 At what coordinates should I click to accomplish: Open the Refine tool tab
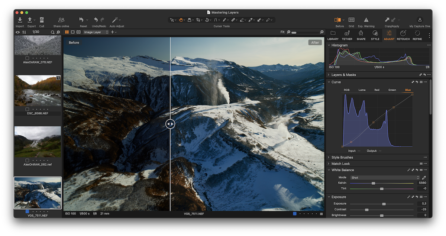pyautogui.click(x=417, y=35)
